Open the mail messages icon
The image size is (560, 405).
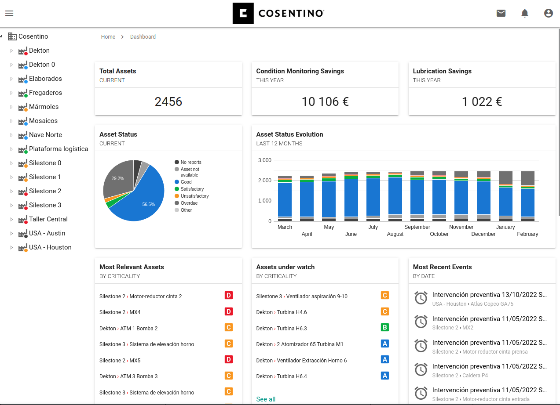click(x=501, y=13)
